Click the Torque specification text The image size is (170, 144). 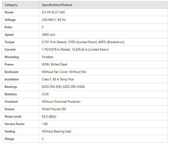tap(83, 42)
